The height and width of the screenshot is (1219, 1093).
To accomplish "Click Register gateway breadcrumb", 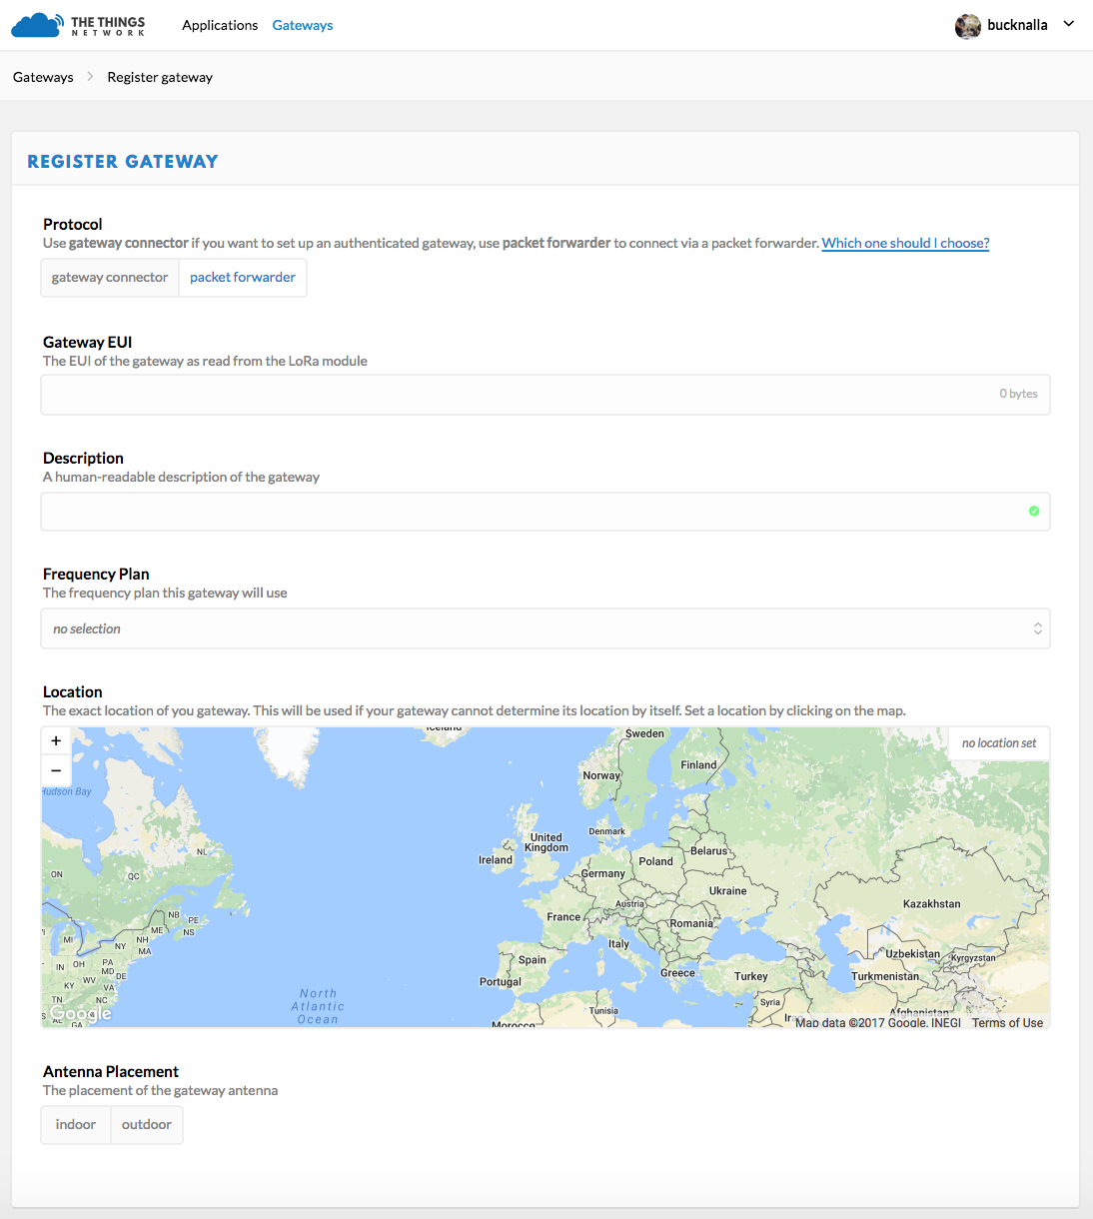I will tap(160, 77).
